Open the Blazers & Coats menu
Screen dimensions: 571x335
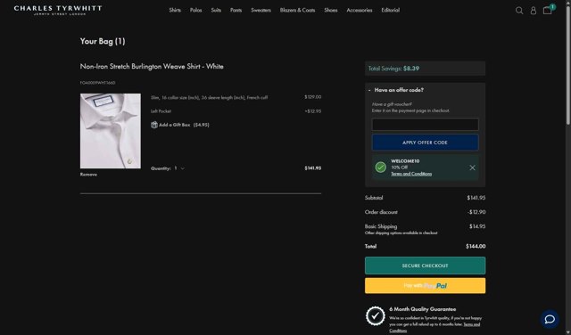[297, 10]
